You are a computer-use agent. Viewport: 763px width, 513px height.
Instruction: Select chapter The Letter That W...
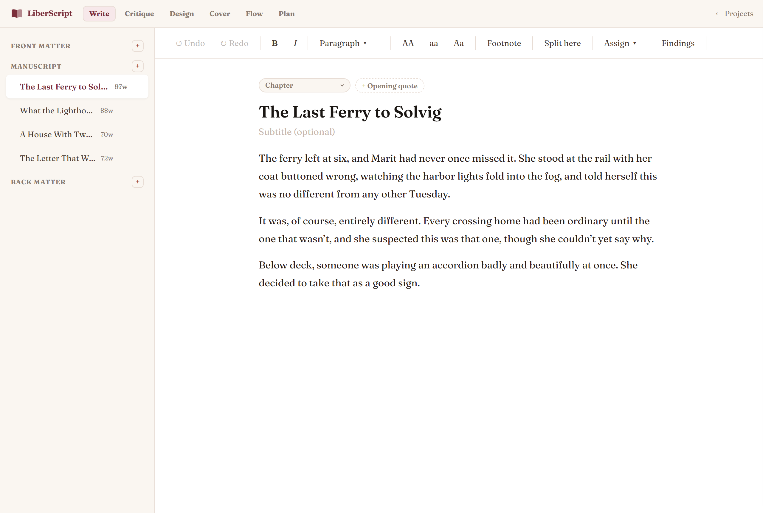point(77,158)
